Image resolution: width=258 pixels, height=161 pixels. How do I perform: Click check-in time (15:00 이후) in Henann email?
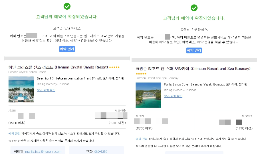click(x=17, y=123)
